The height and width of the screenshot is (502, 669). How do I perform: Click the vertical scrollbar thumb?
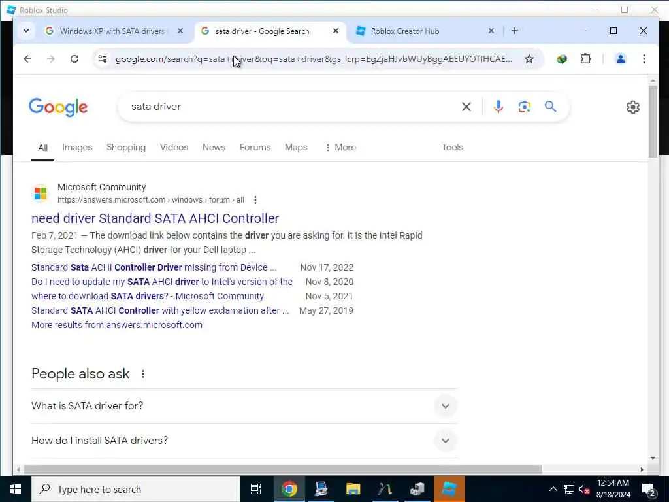[653, 122]
